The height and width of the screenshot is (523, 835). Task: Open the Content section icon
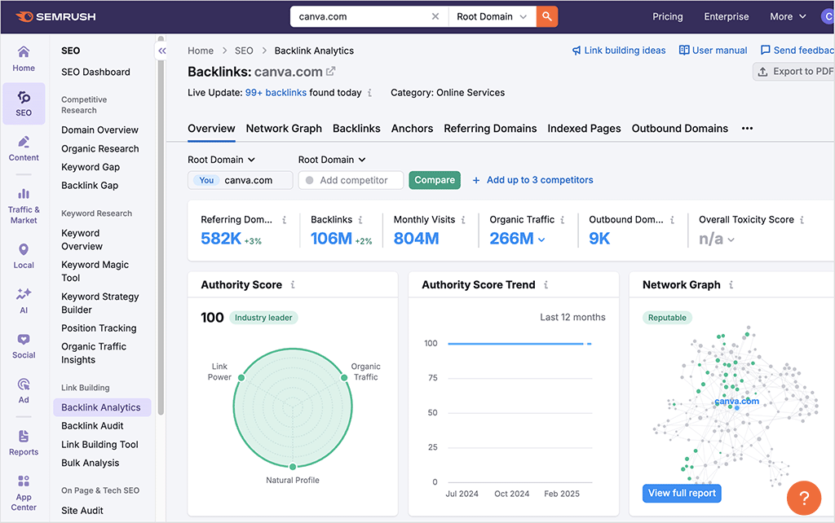24,148
